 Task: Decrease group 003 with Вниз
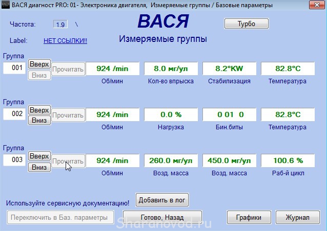[39, 167]
